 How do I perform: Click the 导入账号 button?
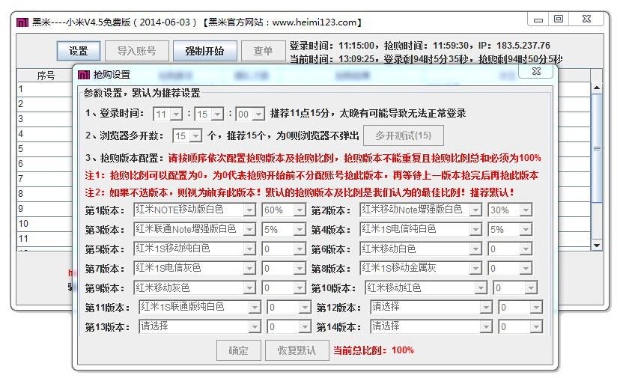pos(137,51)
